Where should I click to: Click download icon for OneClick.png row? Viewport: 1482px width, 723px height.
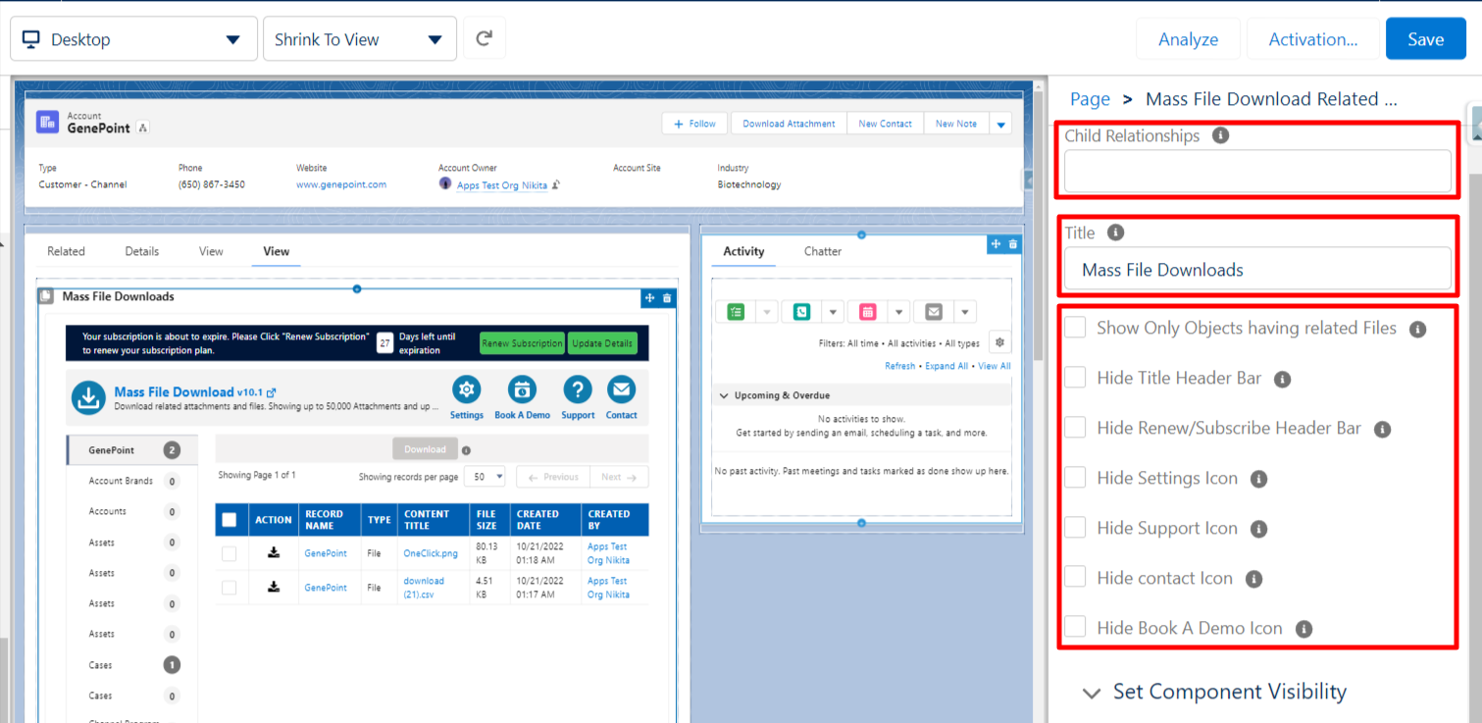tap(274, 552)
